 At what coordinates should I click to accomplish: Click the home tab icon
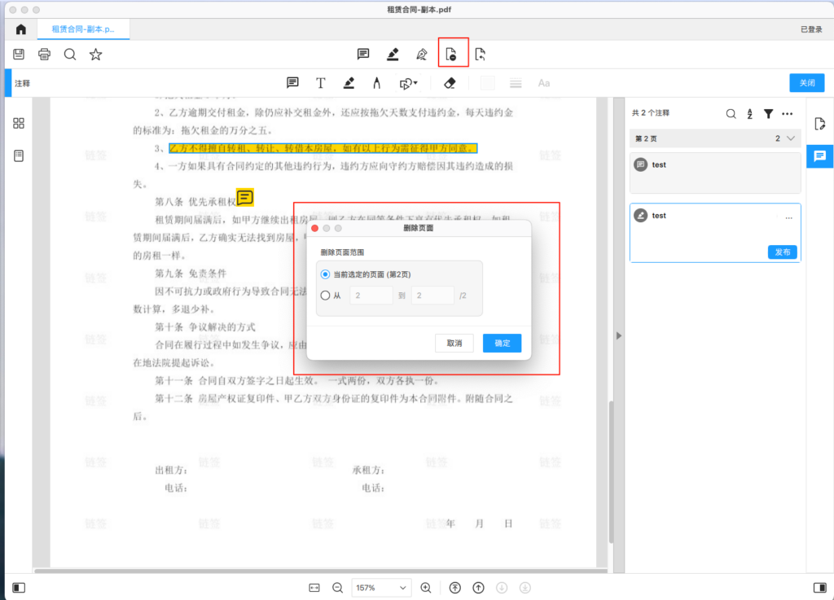[21, 29]
